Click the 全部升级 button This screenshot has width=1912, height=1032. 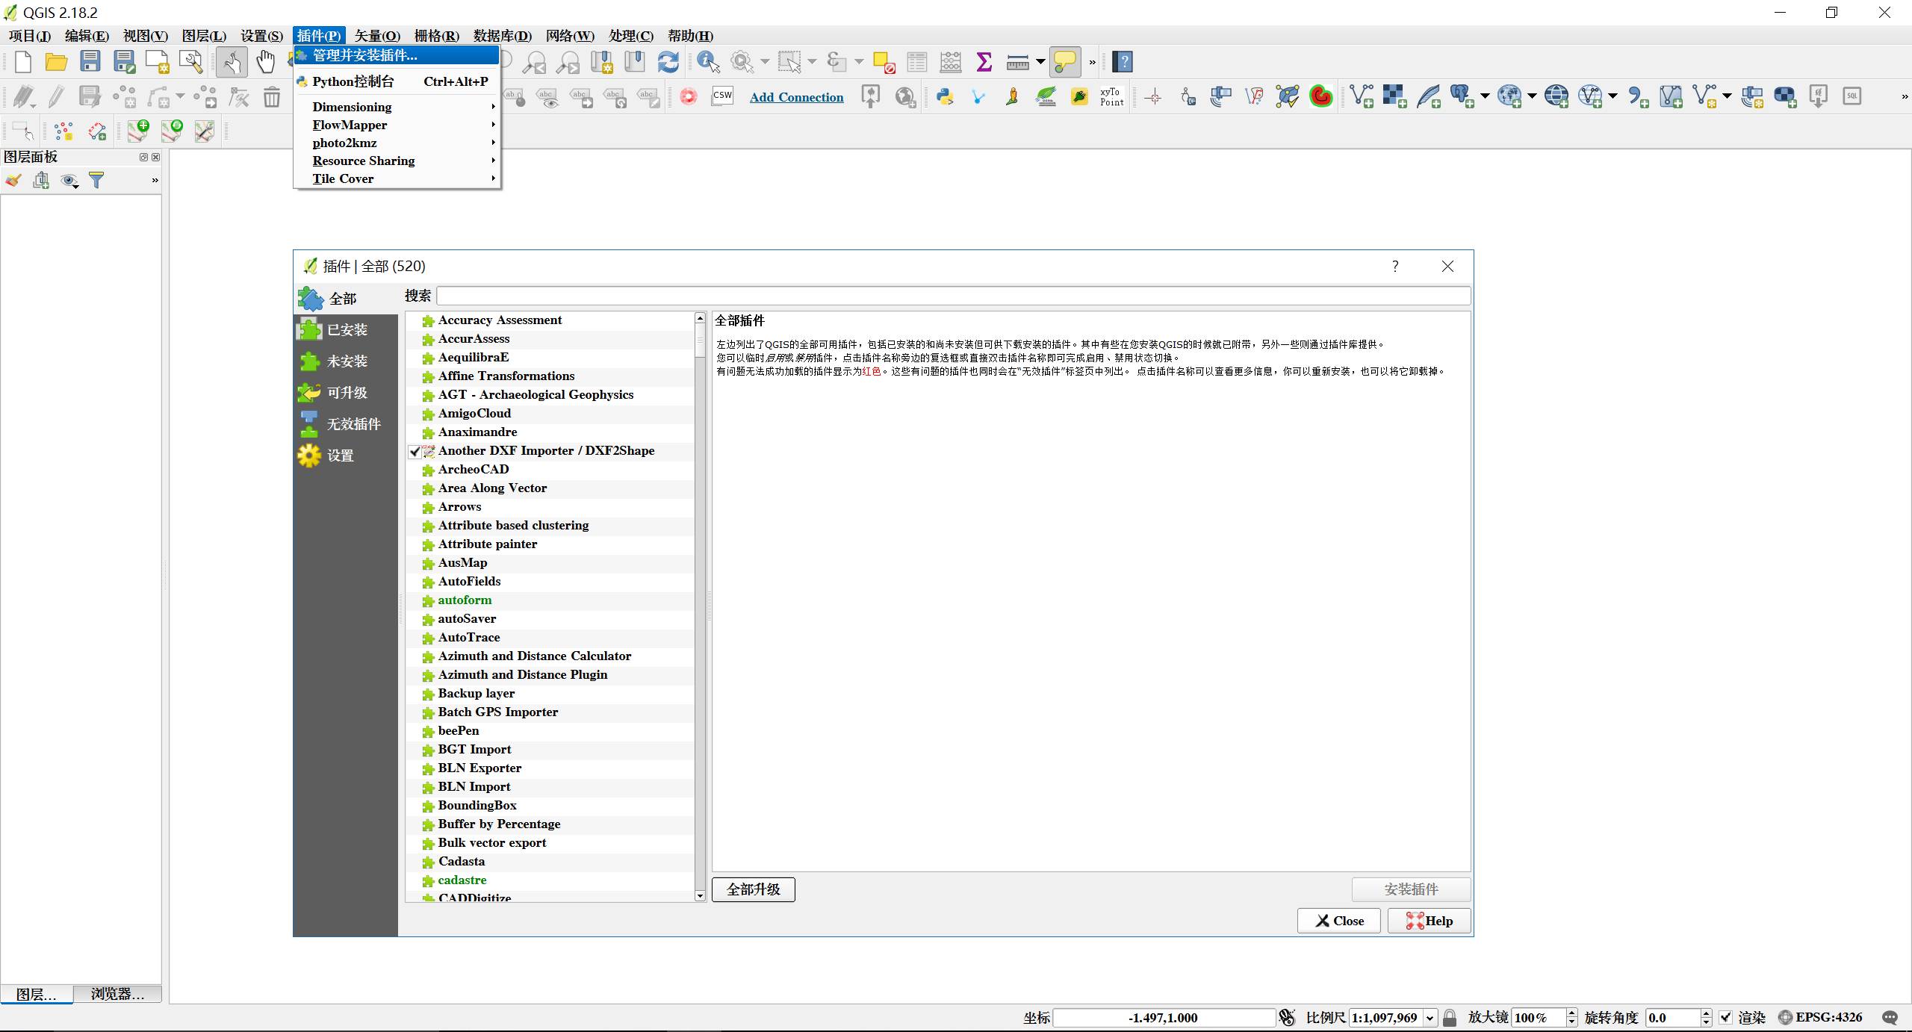tap(753, 889)
